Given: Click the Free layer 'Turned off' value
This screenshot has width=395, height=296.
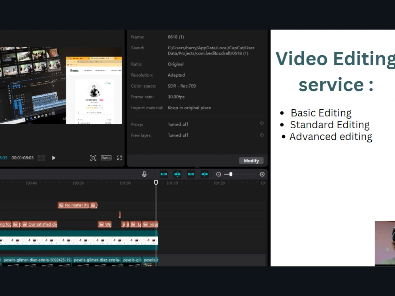Looking at the screenshot, I should pos(178,135).
